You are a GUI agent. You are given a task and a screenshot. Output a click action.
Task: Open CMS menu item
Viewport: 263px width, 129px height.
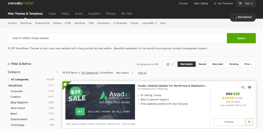91,23
